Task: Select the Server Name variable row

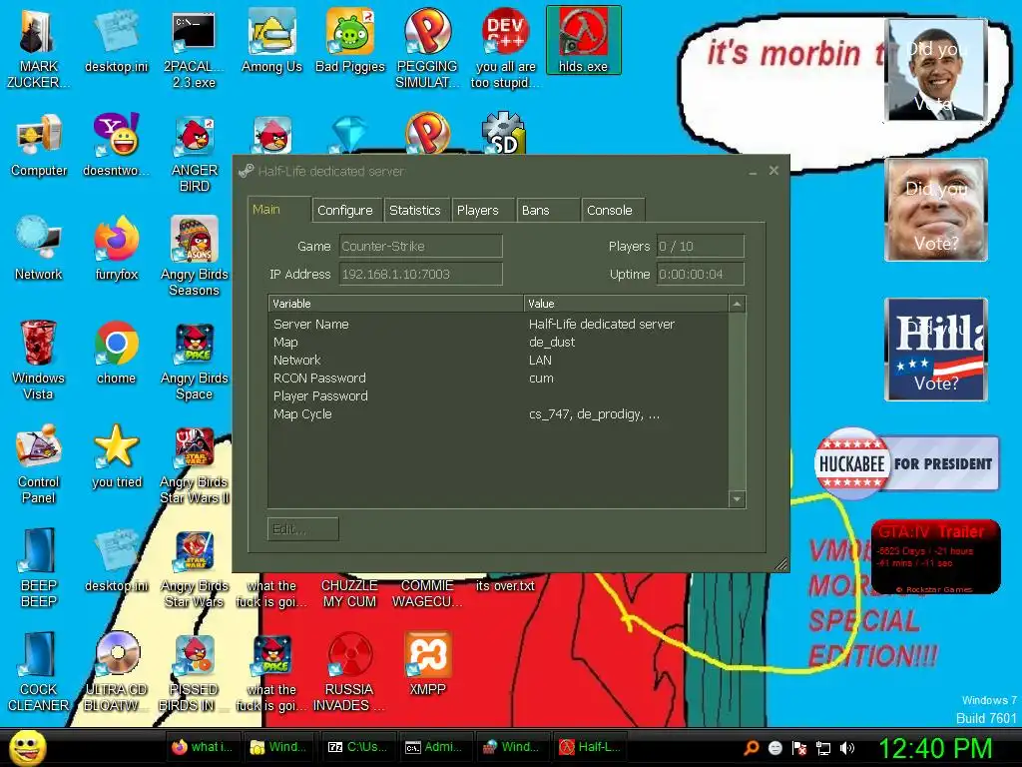Action: click(498, 325)
